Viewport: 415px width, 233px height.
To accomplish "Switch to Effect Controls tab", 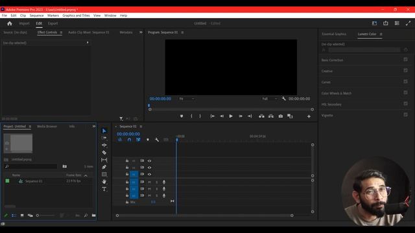I will point(47,32).
